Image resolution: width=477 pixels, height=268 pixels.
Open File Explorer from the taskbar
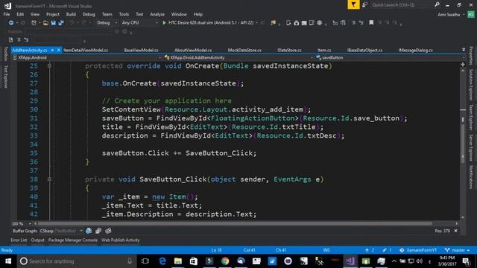pos(178,261)
